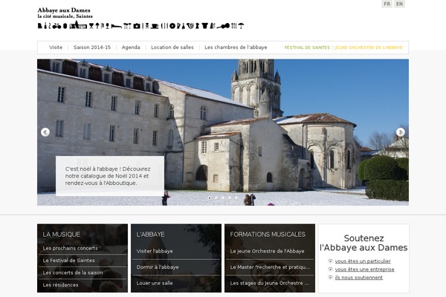This screenshot has height=297, width=446.
Task: Open Les chambres de l'abbaye menu
Action: [x=236, y=48]
